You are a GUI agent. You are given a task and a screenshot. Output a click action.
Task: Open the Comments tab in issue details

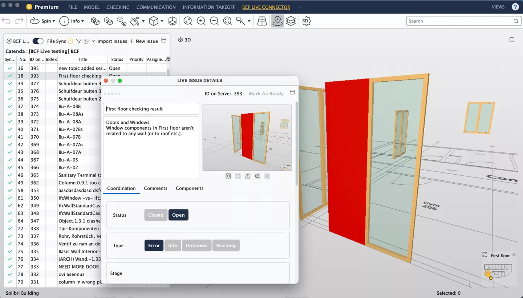(155, 188)
